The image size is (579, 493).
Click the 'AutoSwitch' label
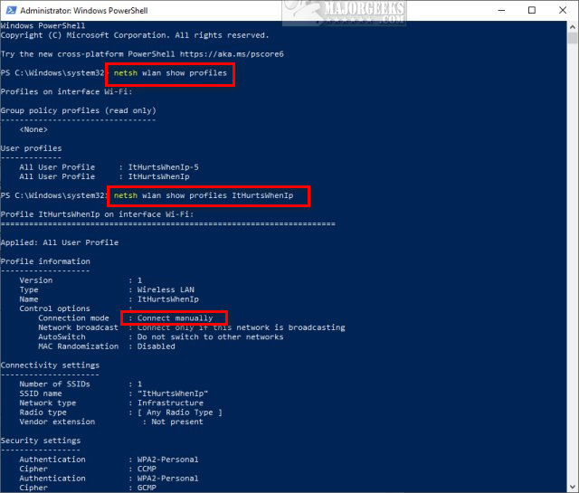[62, 337]
